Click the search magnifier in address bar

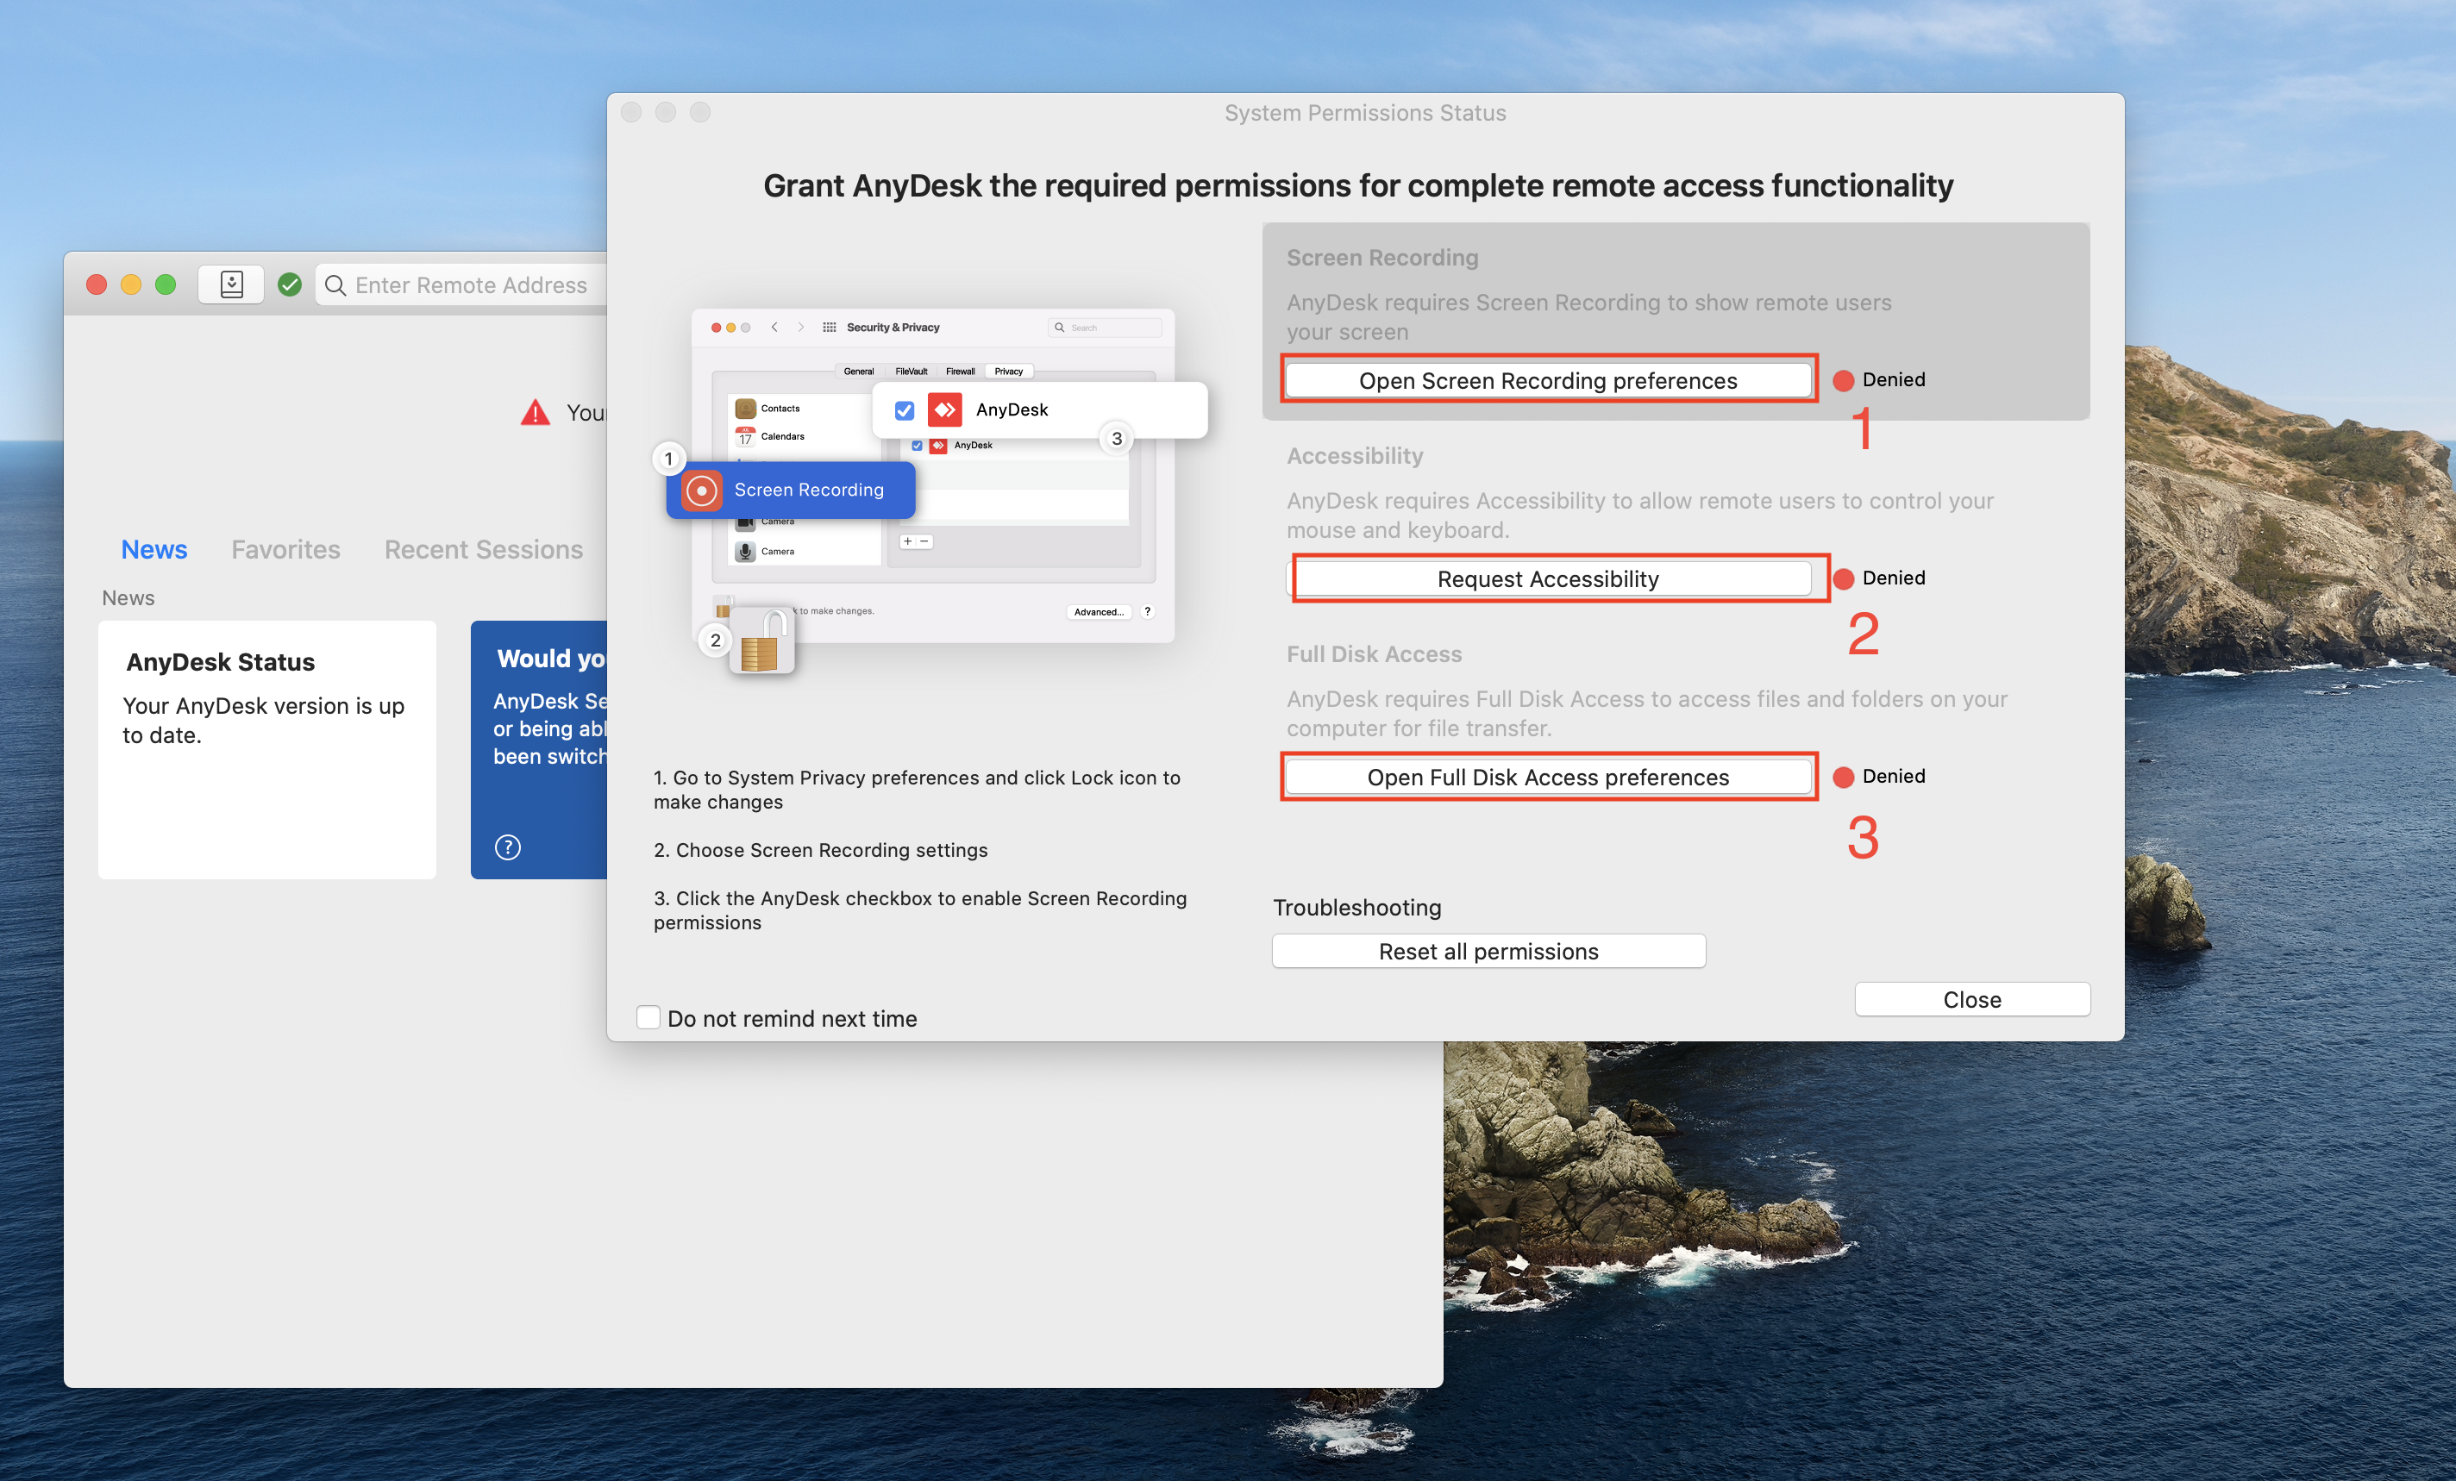(x=335, y=286)
